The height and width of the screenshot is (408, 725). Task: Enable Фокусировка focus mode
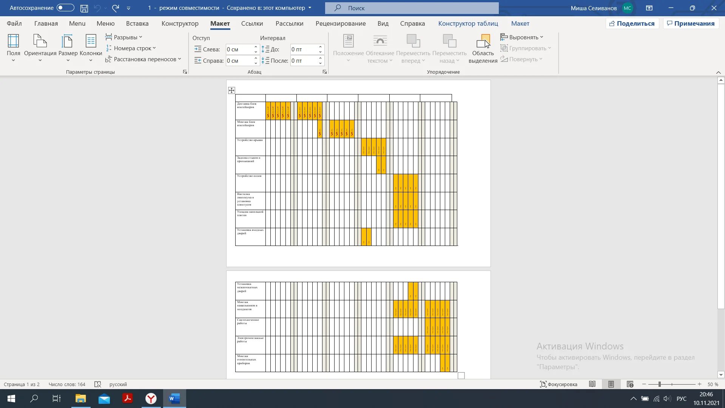[x=558, y=384]
